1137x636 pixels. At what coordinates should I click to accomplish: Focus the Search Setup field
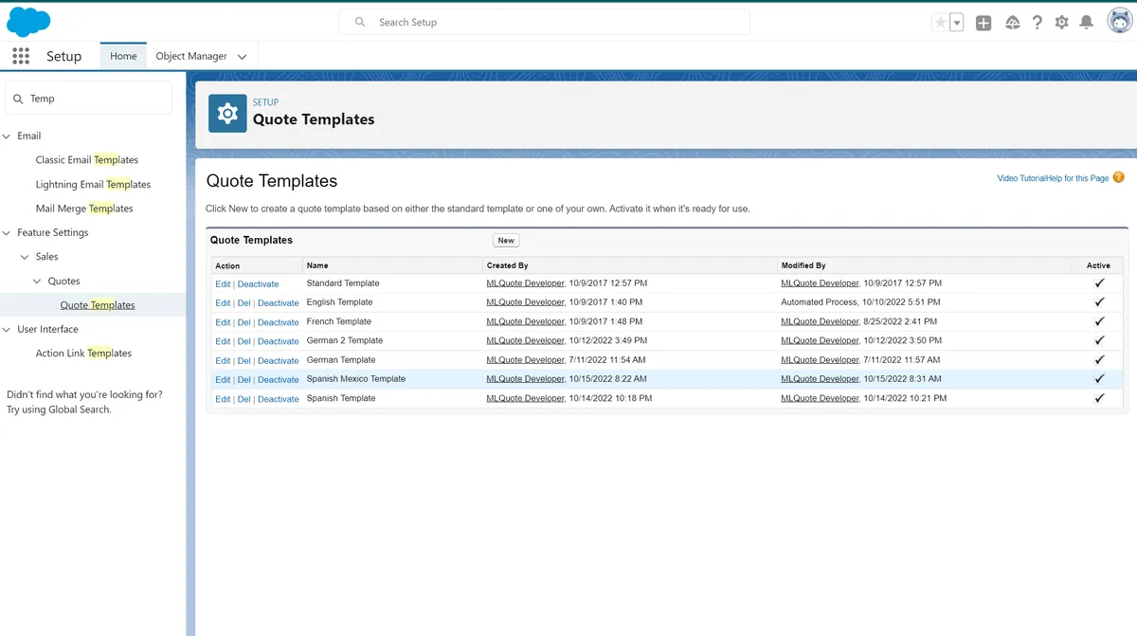(544, 22)
